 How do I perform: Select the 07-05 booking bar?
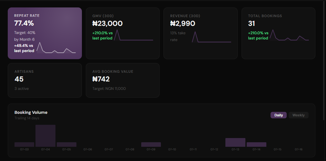66,145
